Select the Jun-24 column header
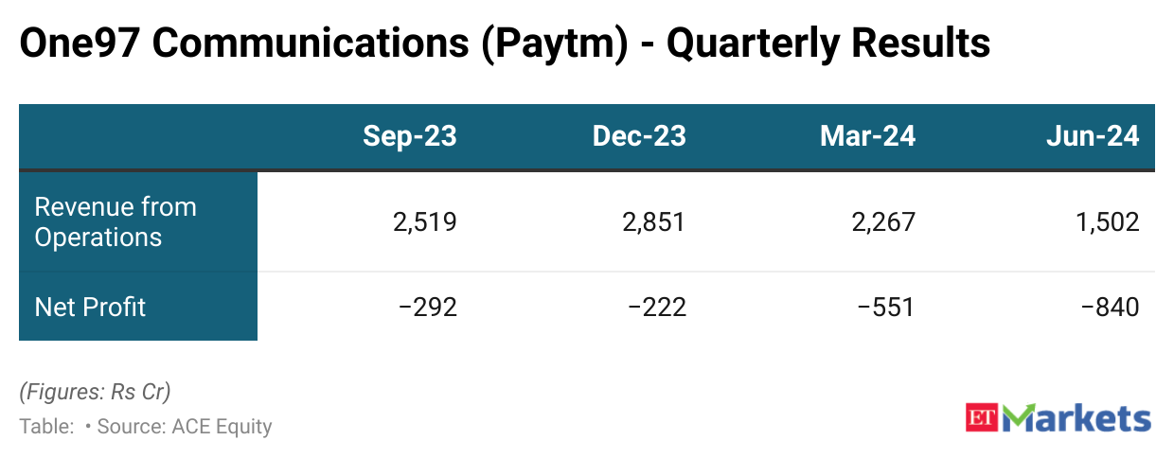The image size is (1174, 458). [1093, 136]
